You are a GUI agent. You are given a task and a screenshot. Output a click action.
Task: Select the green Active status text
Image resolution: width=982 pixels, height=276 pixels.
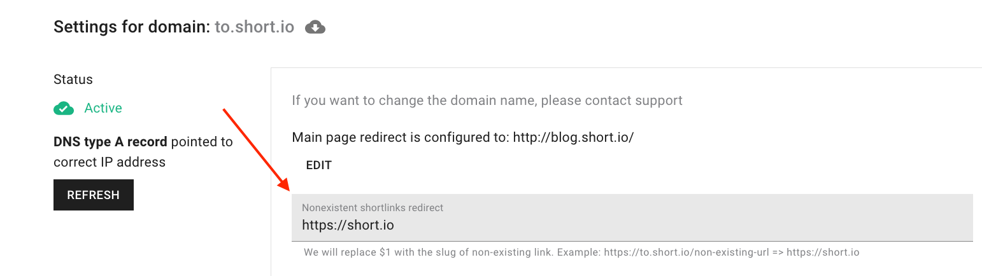pyautogui.click(x=103, y=108)
